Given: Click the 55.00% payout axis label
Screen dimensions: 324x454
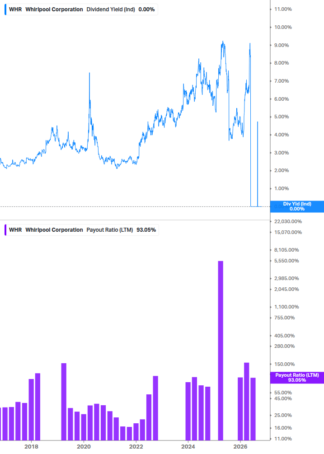Looking at the screenshot, I should tap(283, 393).
